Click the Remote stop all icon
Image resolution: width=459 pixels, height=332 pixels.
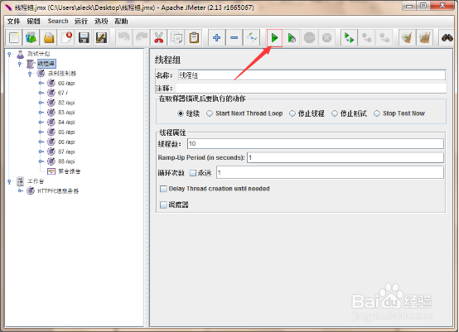tap(367, 38)
